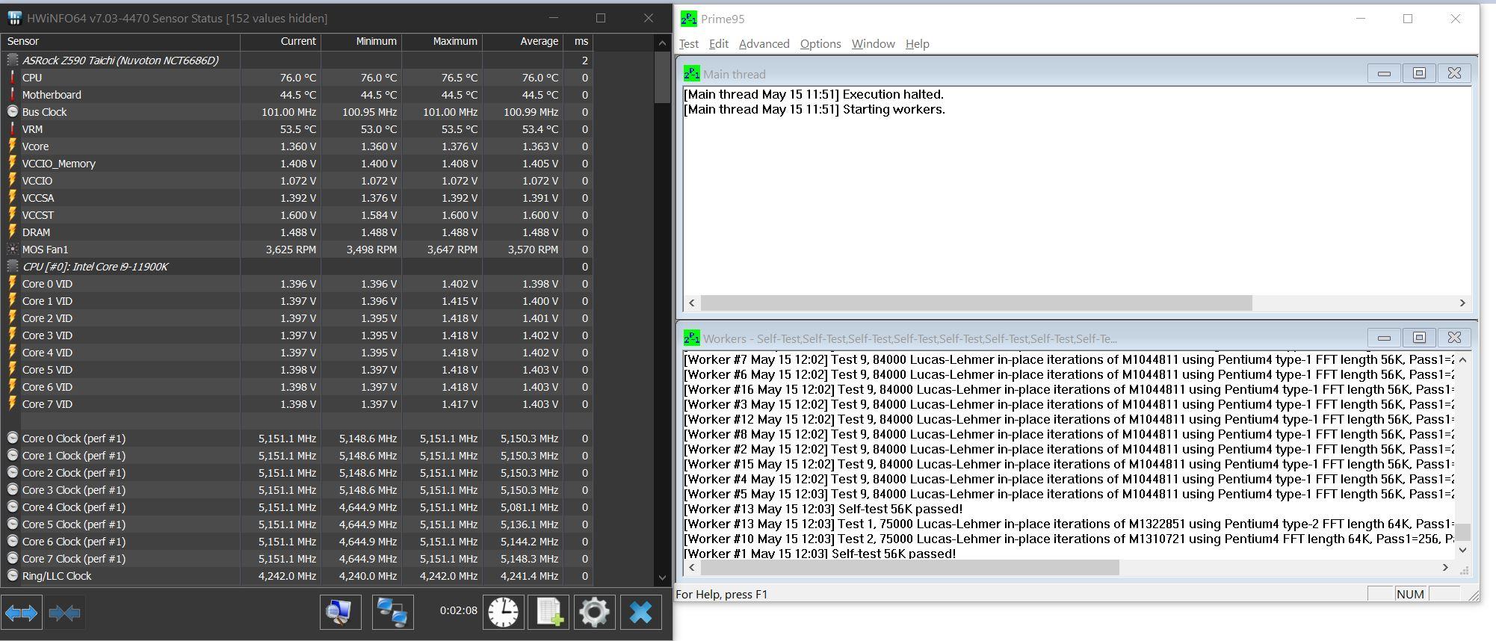Click the CPU #0 Intel Core chip icon
The image size is (1496, 641).
click(13, 266)
